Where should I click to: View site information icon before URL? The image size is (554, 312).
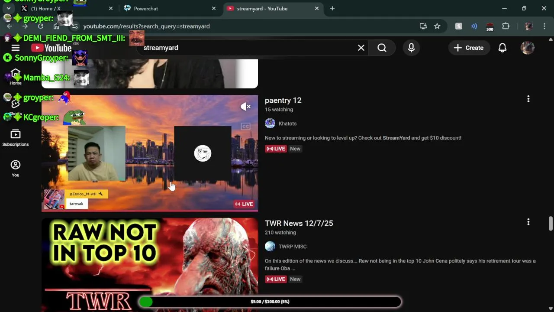click(x=75, y=26)
